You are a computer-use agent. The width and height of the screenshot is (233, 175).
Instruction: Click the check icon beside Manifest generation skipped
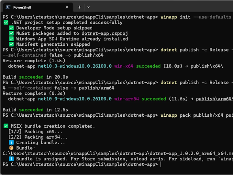[x=11, y=44]
